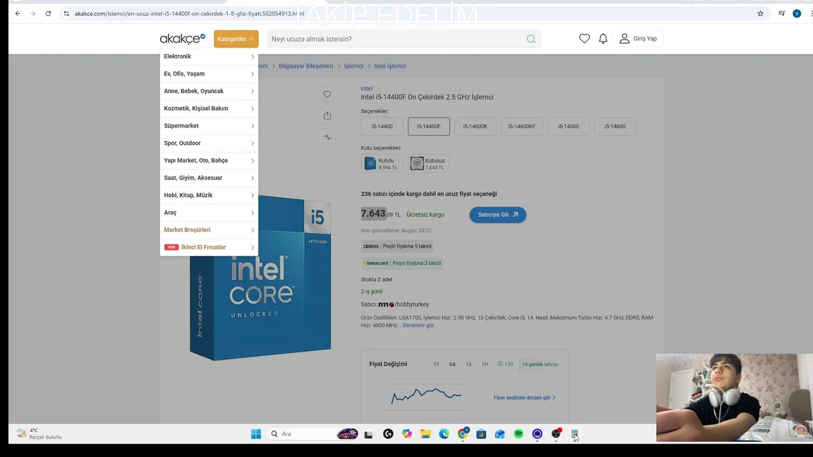Open Hobi, Kitap, Müzik menu item

point(209,195)
